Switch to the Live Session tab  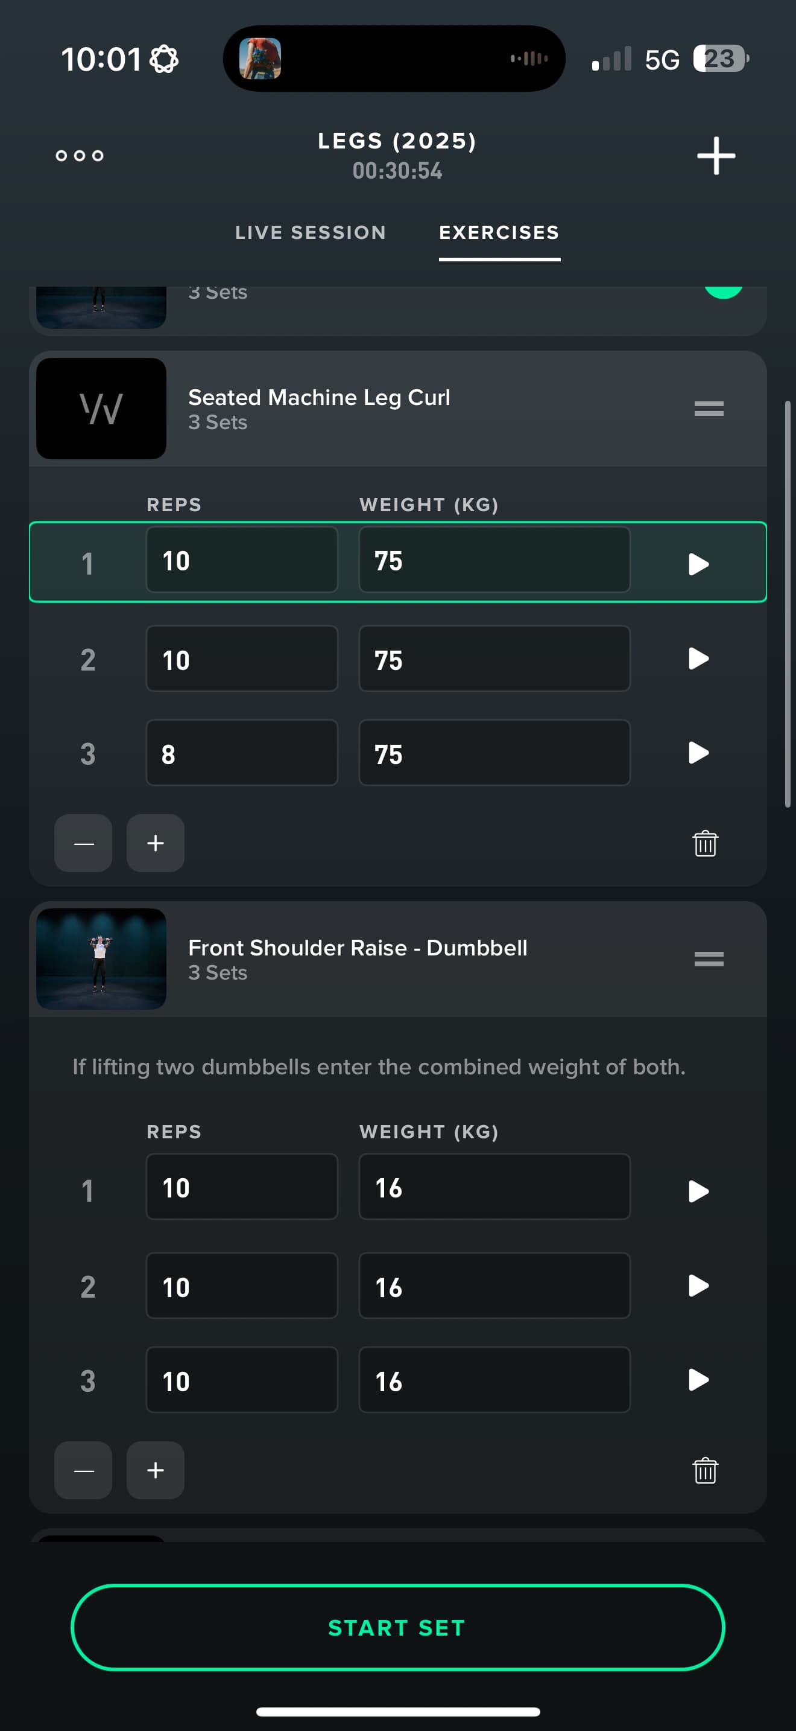click(311, 232)
